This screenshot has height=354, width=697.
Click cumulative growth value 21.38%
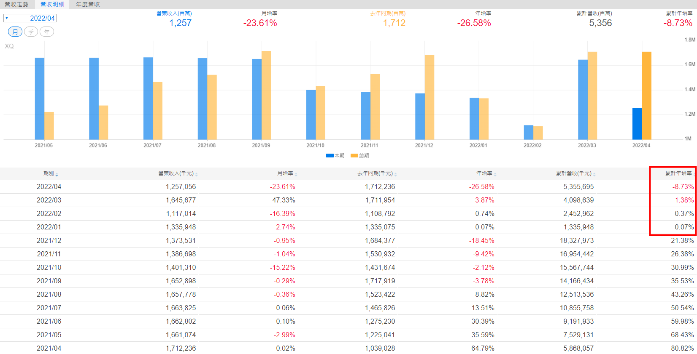coord(682,240)
